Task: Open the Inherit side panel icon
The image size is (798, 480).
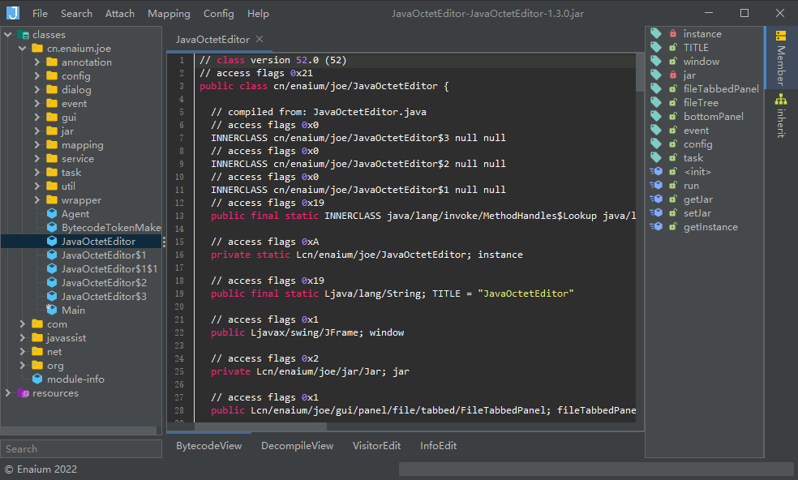Action: point(780,100)
